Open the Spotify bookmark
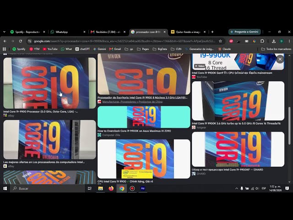The height and width of the screenshot is (220, 293). point(19,49)
